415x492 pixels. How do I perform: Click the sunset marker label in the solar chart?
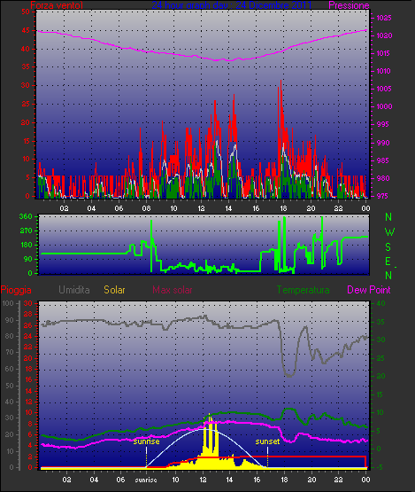[x=267, y=441]
